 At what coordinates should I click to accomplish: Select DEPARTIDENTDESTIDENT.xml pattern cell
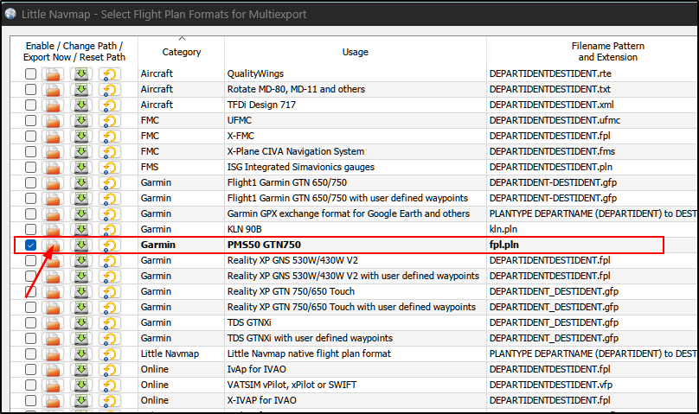pyautogui.click(x=593, y=105)
